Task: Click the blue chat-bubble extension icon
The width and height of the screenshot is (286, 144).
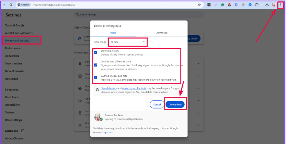Action: (x=250, y=5)
